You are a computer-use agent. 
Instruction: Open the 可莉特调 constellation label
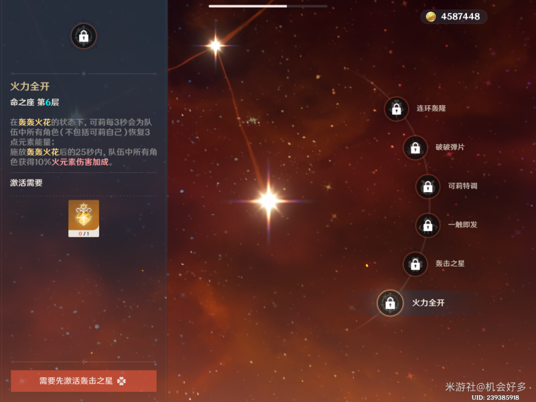click(462, 186)
